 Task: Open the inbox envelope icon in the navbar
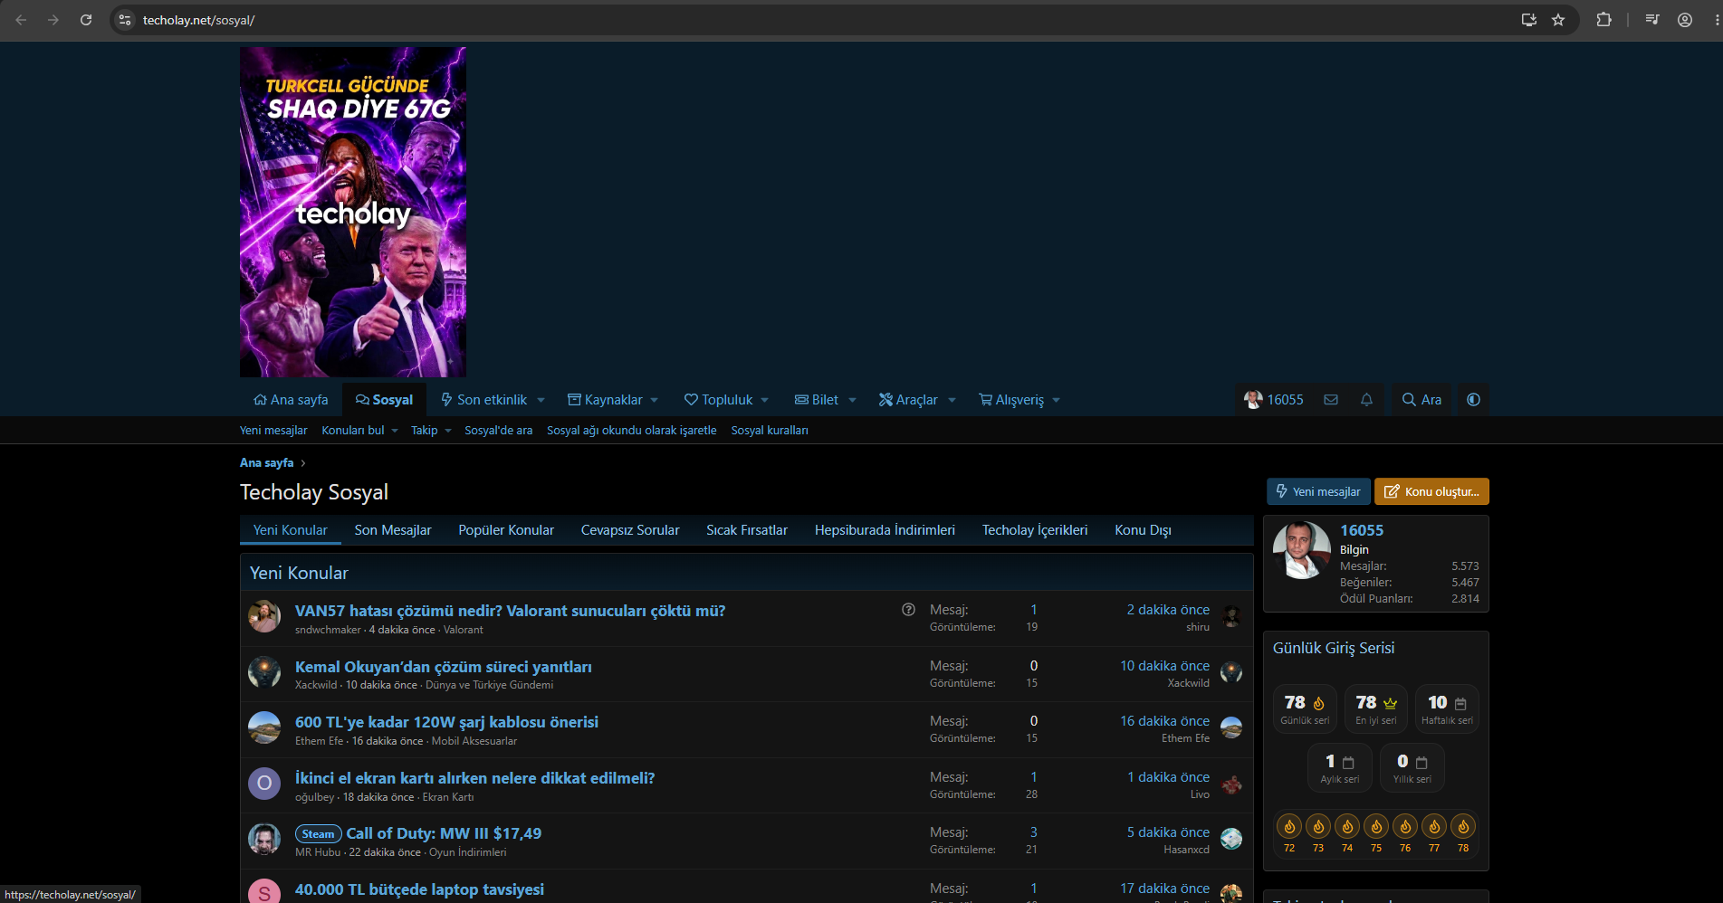click(x=1331, y=400)
